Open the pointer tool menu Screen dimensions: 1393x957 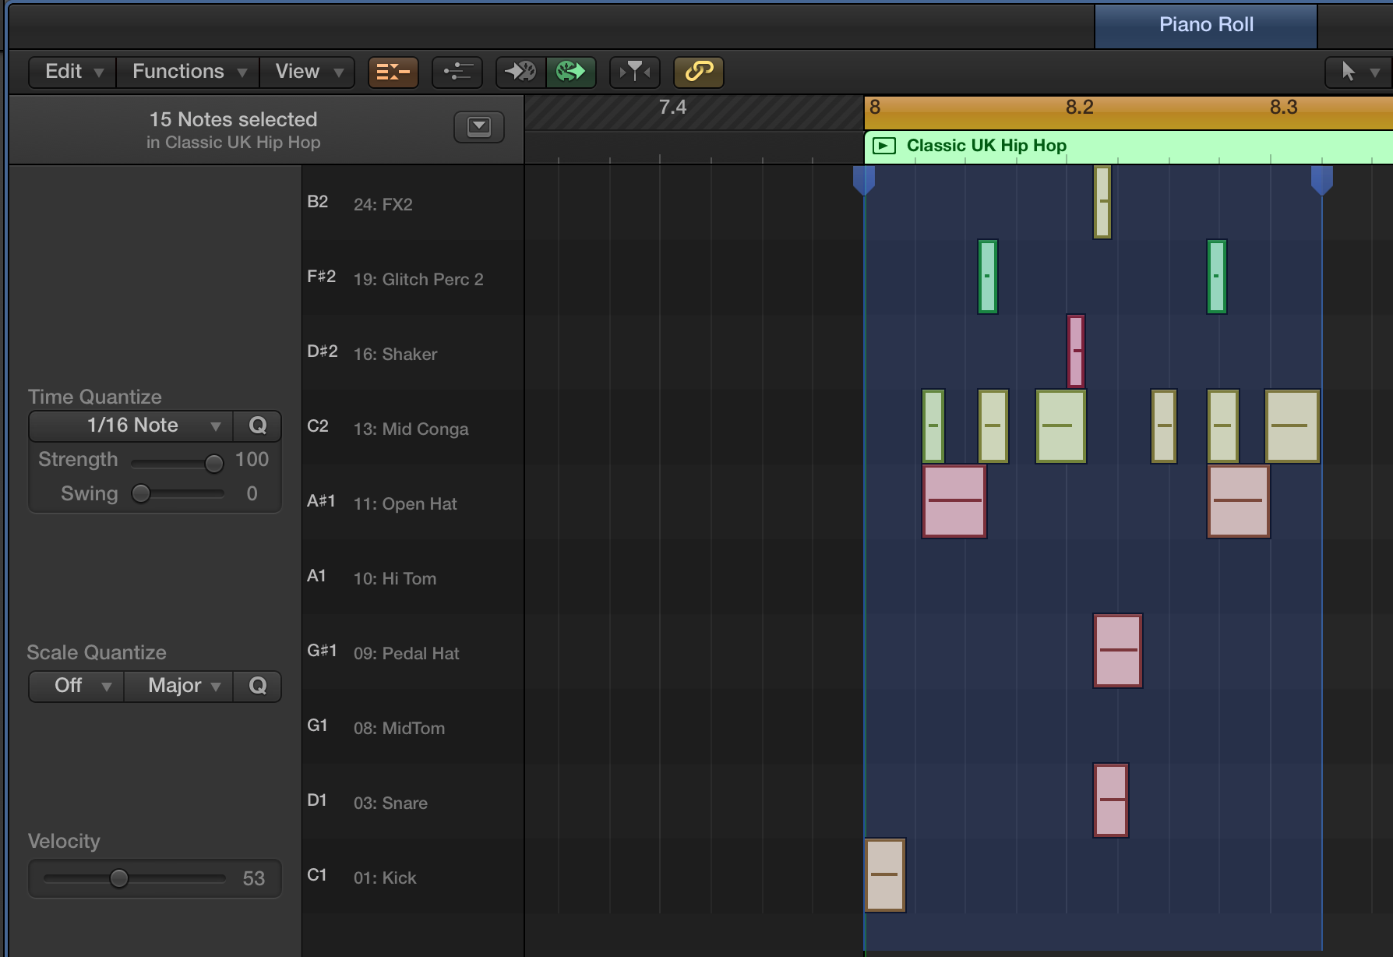(x=1358, y=72)
